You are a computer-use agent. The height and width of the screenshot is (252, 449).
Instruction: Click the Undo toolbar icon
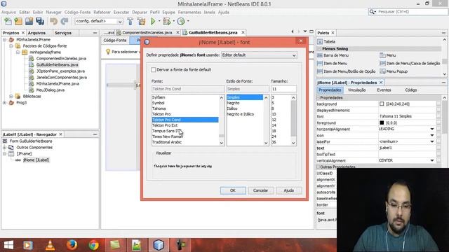pyautogui.click(x=53, y=21)
